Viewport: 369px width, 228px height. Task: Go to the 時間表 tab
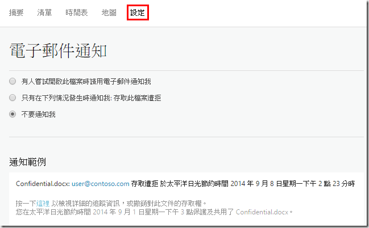(x=77, y=12)
